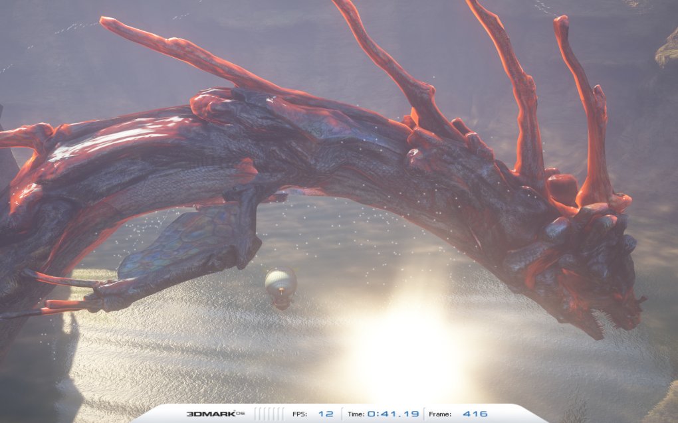Click the Time value 0:41.19
Viewport: 678px width, 423px height.
pyautogui.click(x=394, y=414)
